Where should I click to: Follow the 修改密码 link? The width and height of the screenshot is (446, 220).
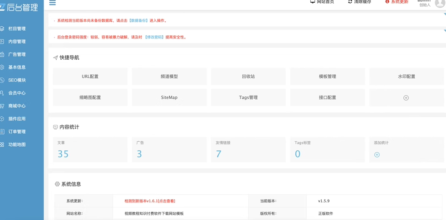coord(154,37)
